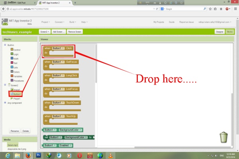Viewport: 239px width, 159px height.
Task: Open Photoshop from taskbar
Action: 38,155
